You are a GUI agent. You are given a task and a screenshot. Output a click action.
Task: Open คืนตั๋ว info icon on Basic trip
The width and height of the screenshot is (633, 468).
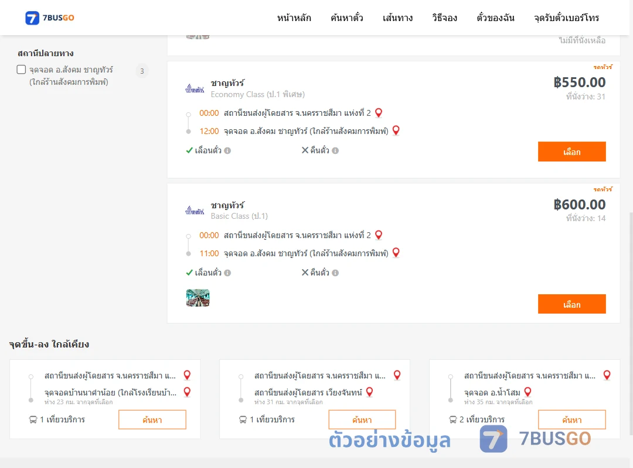click(x=335, y=273)
